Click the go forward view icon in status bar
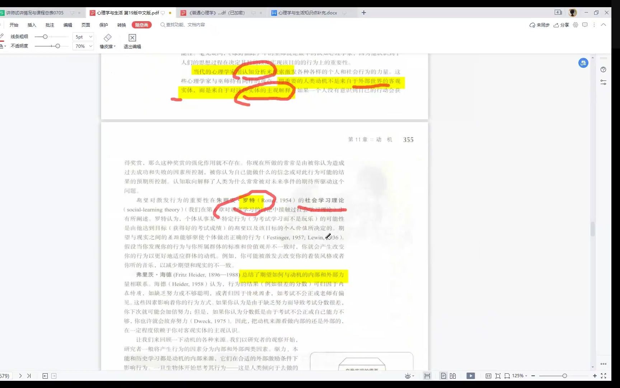Viewport: 620px width, 388px height. [54, 376]
